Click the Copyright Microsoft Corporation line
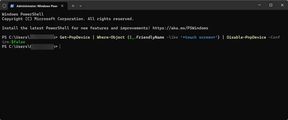The width and height of the screenshot is (288, 120). click(x=68, y=19)
